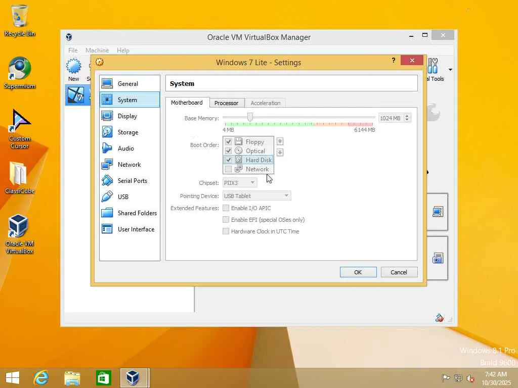
Task: Switch to the Motherboard tab
Action: click(187, 103)
